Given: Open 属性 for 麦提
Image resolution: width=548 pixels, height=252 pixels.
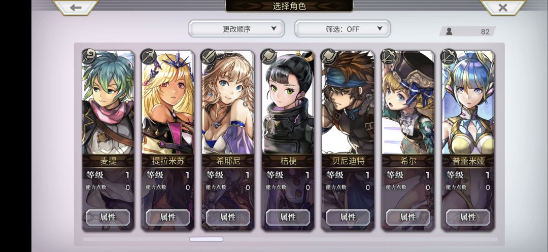Looking at the screenshot, I should tap(108, 218).
